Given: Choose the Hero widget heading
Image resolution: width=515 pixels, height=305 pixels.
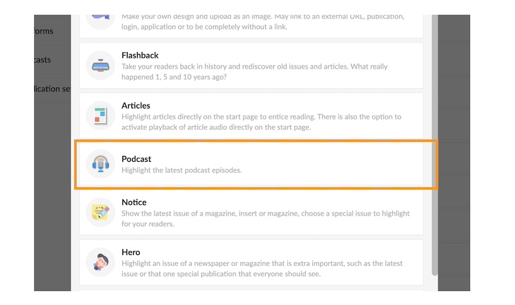Looking at the screenshot, I should tap(131, 252).
